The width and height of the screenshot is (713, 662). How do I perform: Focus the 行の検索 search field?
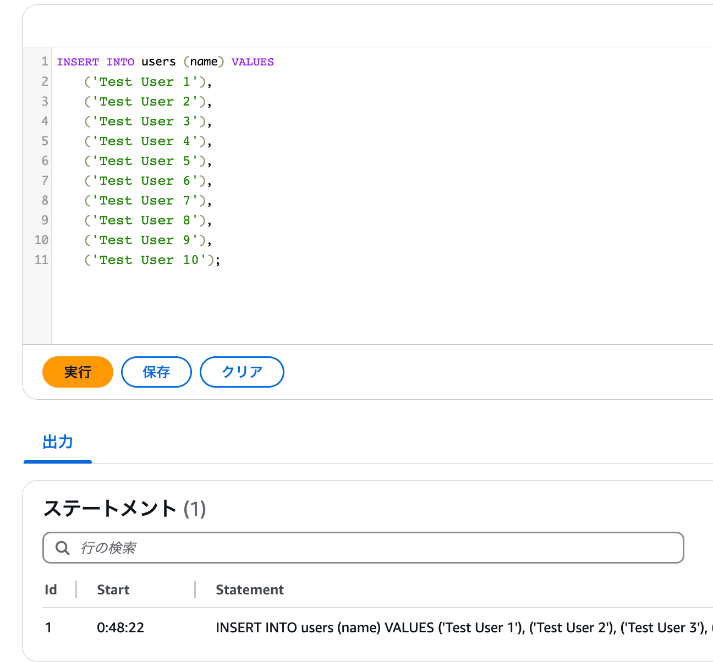[363, 548]
